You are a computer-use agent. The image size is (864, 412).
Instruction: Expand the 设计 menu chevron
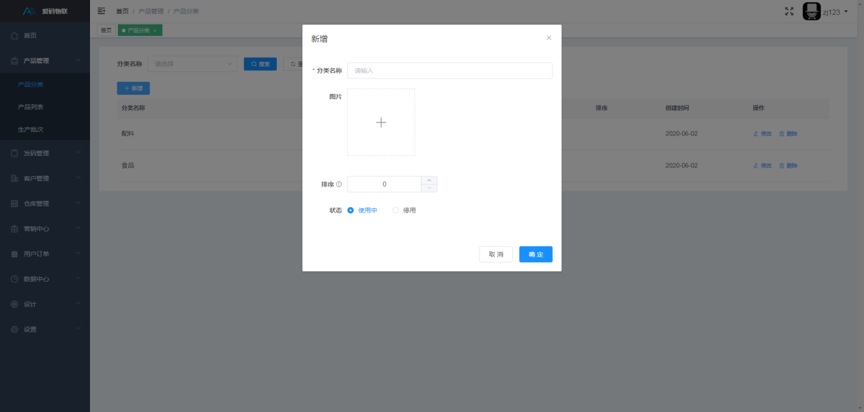point(78,304)
